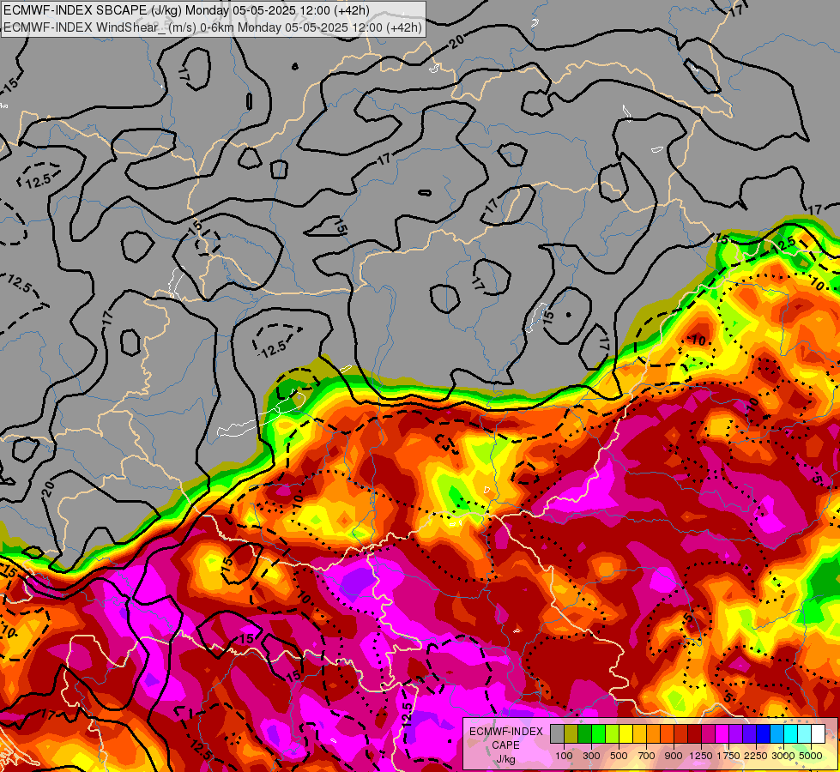This screenshot has width=840, height=772.
Task: Select the dark green legend swatch
Action: [585, 733]
